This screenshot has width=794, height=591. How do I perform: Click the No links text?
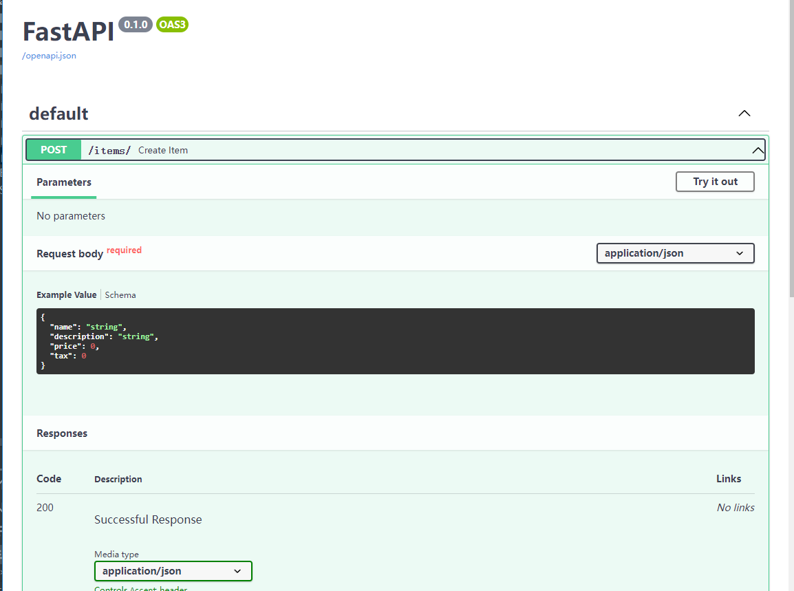[x=736, y=508]
